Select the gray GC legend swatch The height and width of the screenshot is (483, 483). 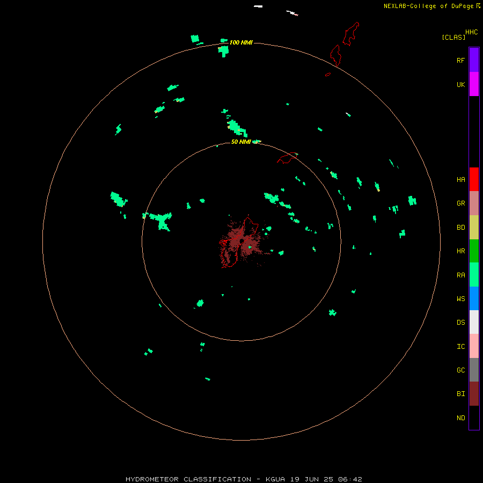(474, 370)
